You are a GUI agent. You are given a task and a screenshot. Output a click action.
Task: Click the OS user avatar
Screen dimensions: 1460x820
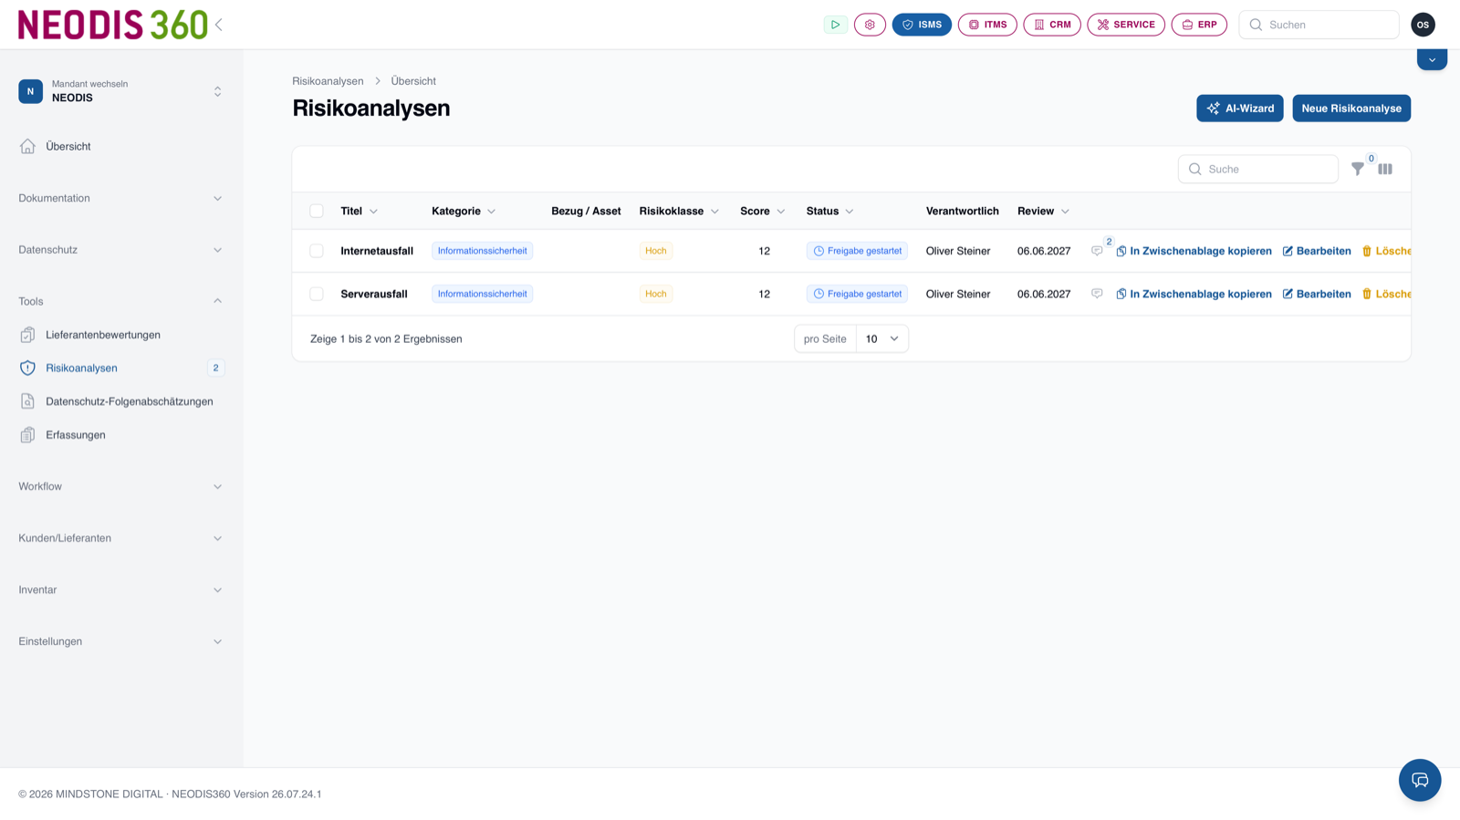tap(1423, 25)
